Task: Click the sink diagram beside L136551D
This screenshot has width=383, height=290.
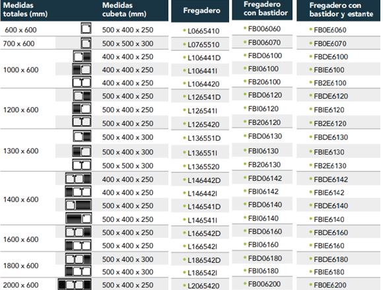Action: pyautogui.click(x=82, y=136)
